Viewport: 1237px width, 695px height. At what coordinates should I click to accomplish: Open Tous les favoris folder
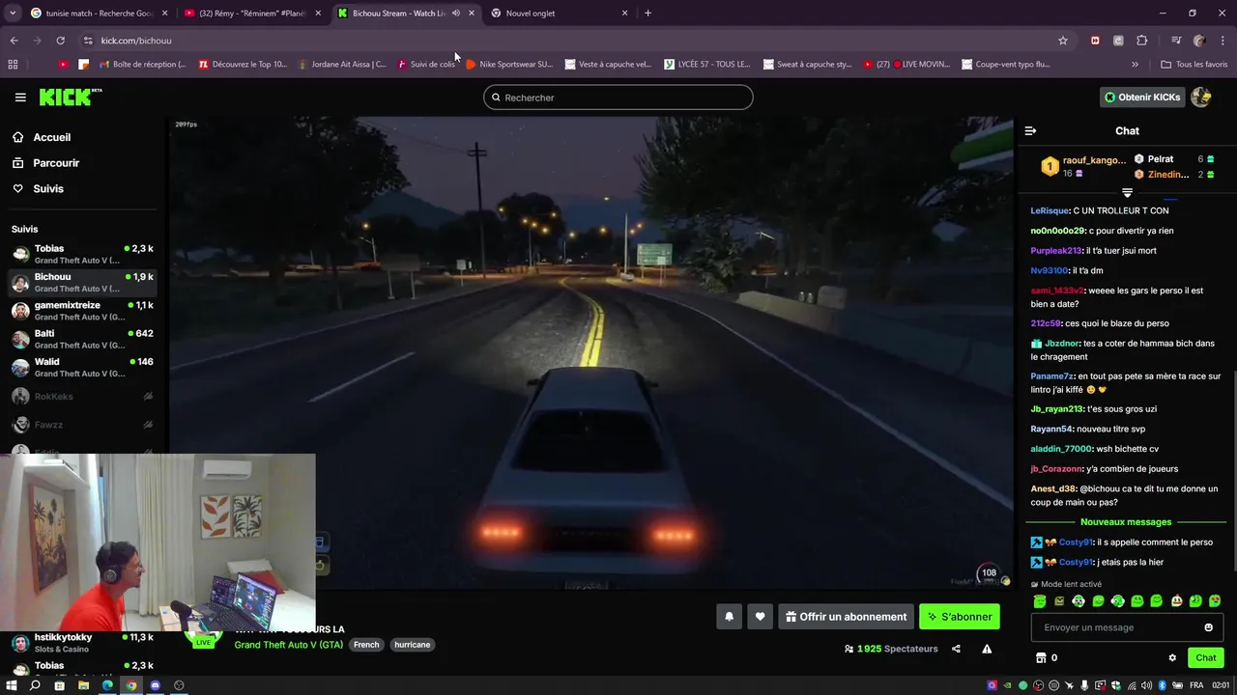pyautogui.click(x=1194, y=65)
